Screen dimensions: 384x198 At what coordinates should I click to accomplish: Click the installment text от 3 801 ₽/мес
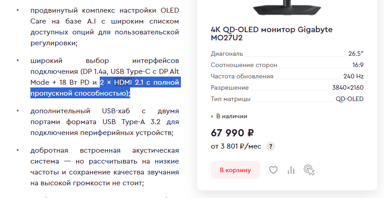(x=236, y=146)
